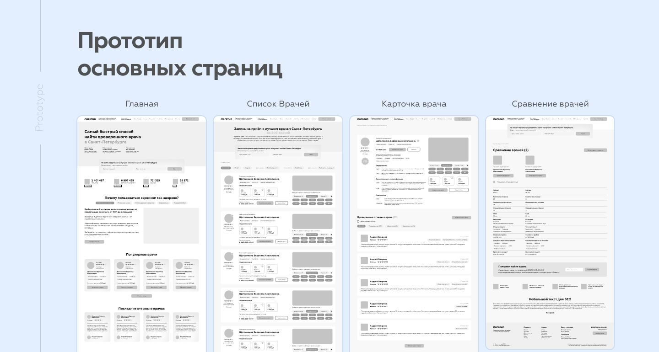Click the header button in the Главная mockup
This screenshot has height=352, width=659.
[190, 119]
